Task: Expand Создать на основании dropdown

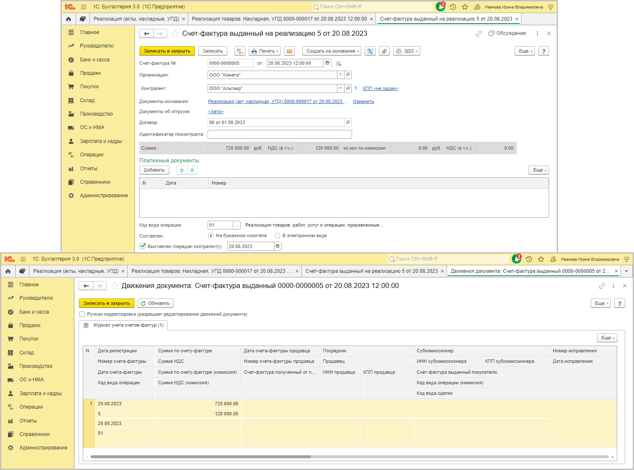Action: (x=331, y=51)
